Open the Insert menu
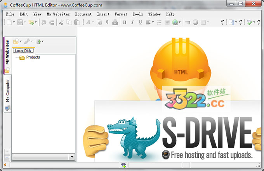Screen dimensions: 264x171 [103, 14]
